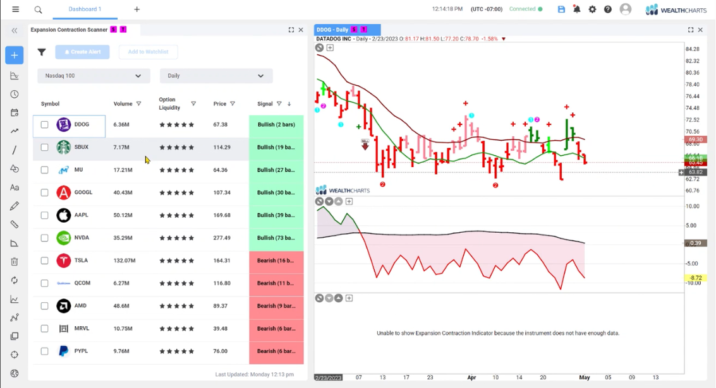Hide the price chart indicator via slashed-circle icon
The width and height of the screenshot is (716, 388).
pos(319,47)
